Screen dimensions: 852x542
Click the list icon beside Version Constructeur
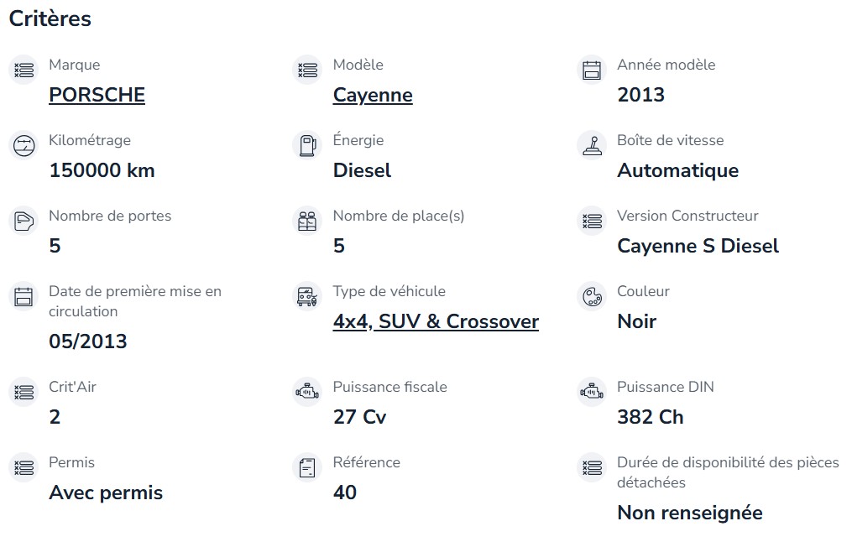(592, 221)
